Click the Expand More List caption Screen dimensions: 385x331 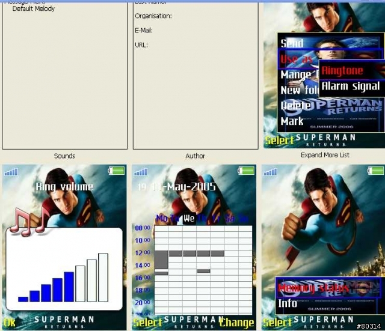(325, 155)
